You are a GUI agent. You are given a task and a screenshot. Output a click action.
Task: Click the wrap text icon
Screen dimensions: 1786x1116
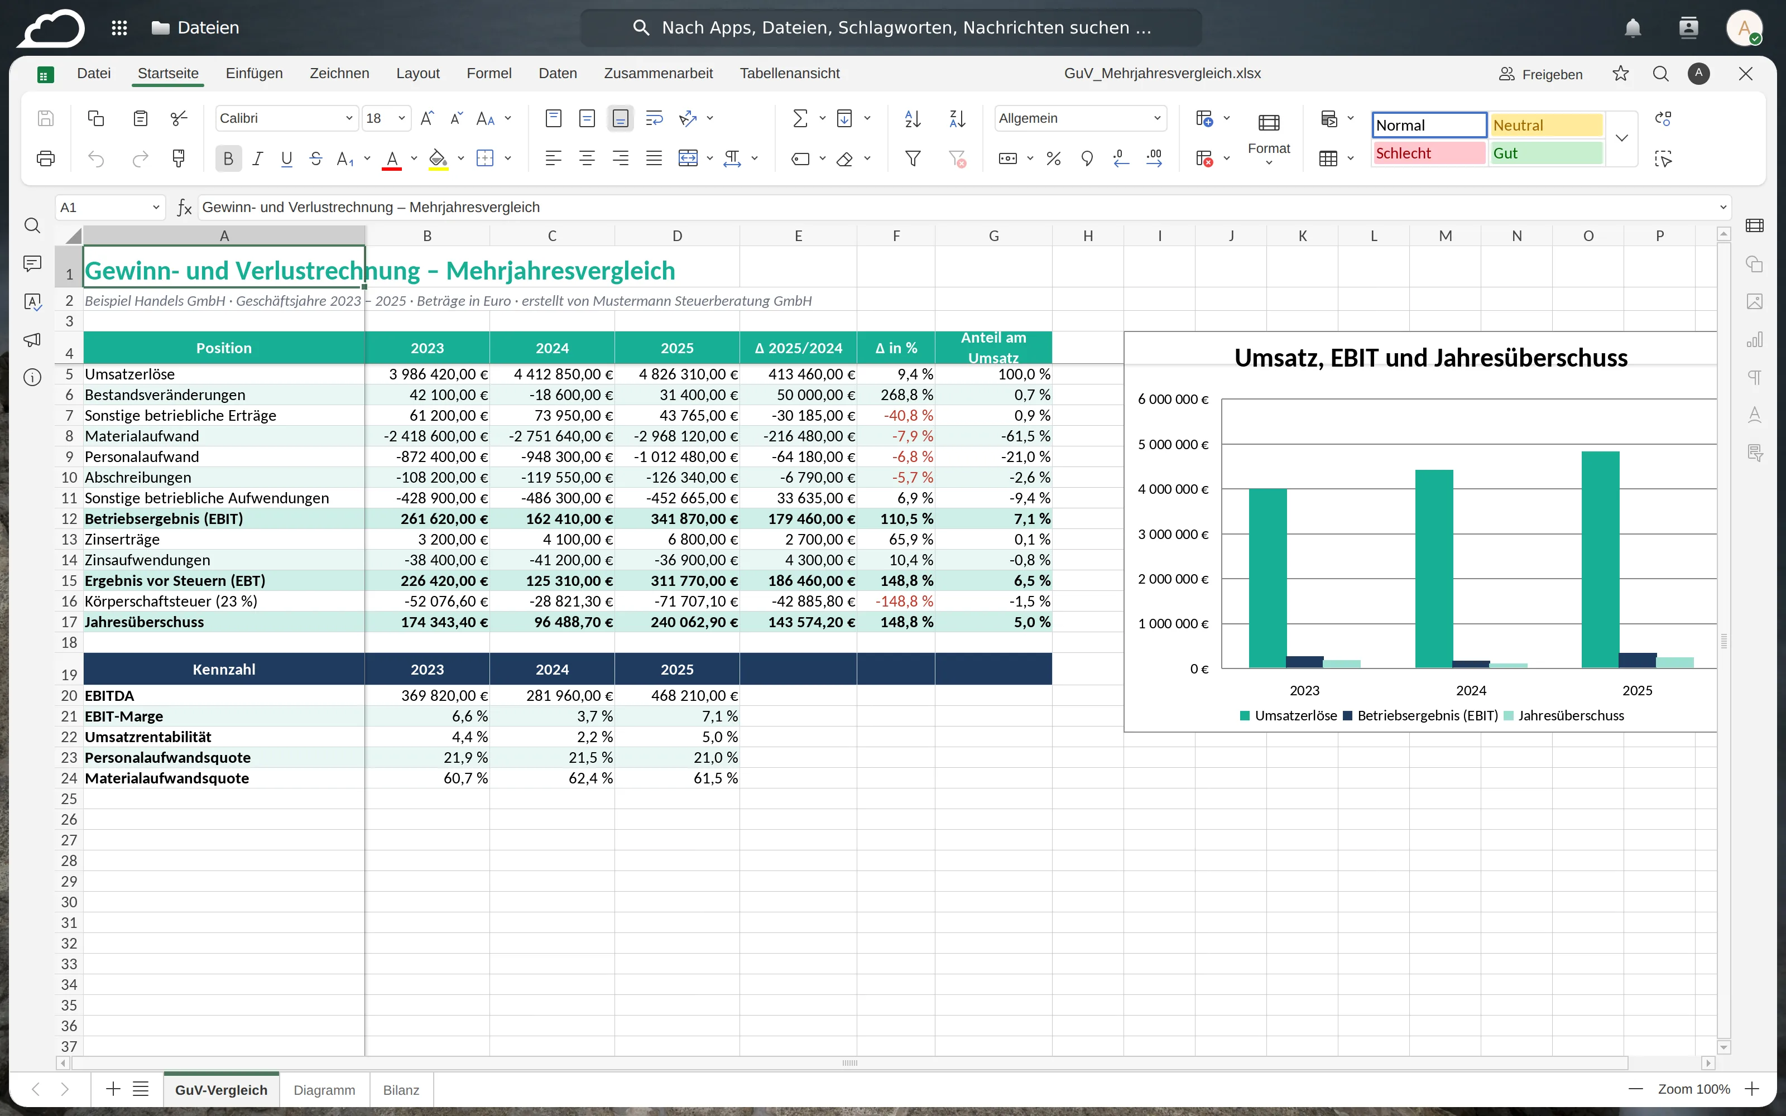654,118
